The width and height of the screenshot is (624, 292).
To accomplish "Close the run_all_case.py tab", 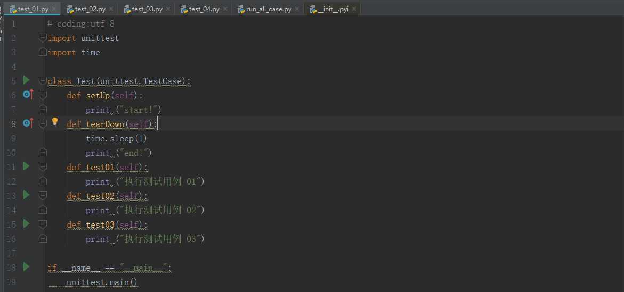I will (x=297, y=9).
